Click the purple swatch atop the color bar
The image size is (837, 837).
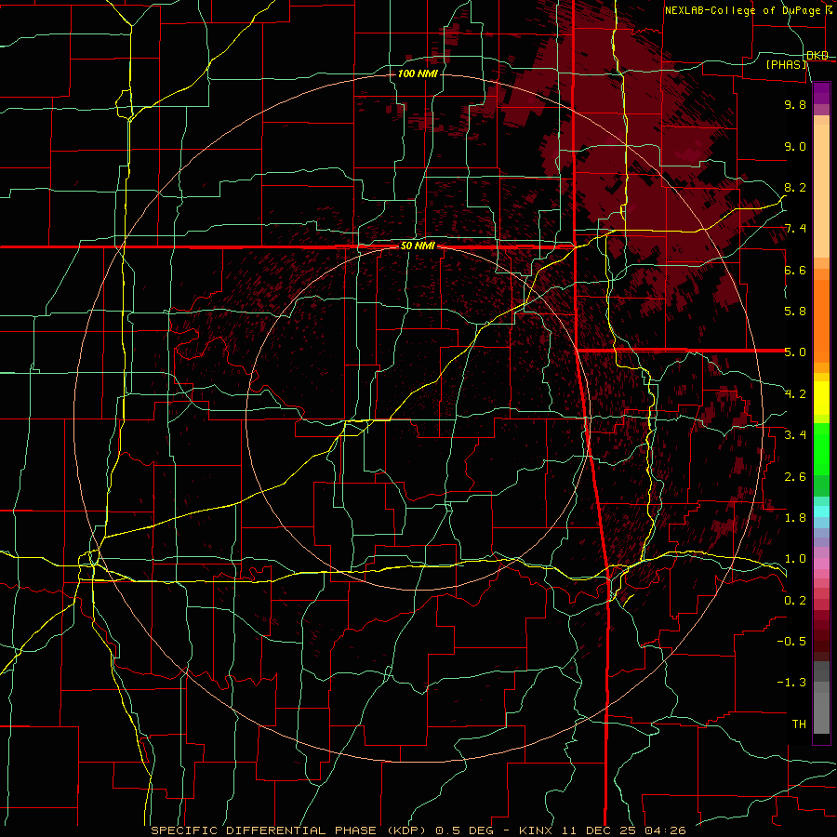[821, 93]
